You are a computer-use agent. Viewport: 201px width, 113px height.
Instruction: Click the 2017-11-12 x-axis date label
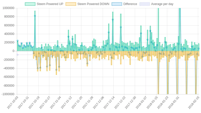pyautogui.click(x=66, y=103)
